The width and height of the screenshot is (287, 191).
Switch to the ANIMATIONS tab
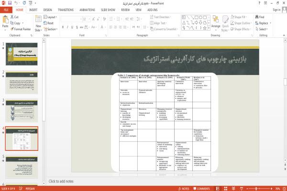[88, 10]
